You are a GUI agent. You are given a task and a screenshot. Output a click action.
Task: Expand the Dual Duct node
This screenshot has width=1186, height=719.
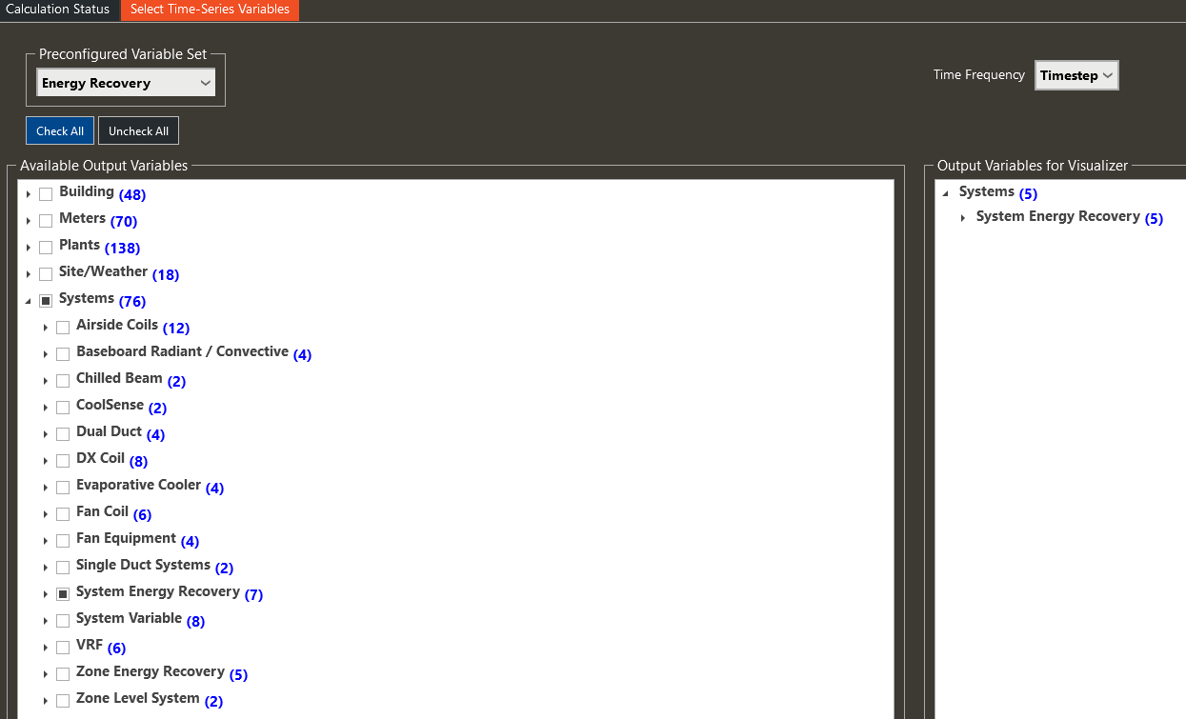coord(46,434)
